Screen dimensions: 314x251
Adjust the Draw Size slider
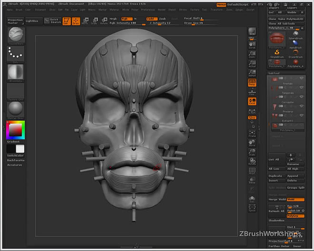click(200, 23)
